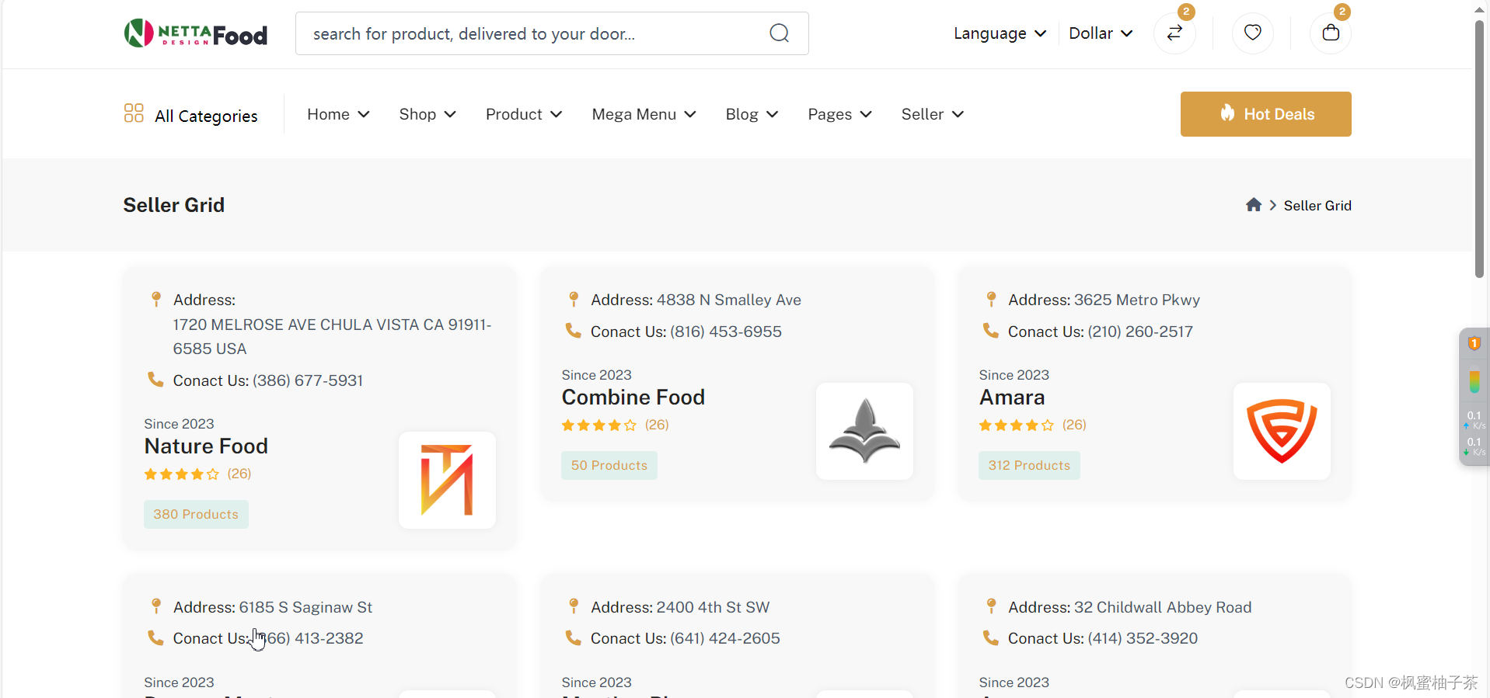Click the address 4838 N Smalley Ave

point(728,300)
